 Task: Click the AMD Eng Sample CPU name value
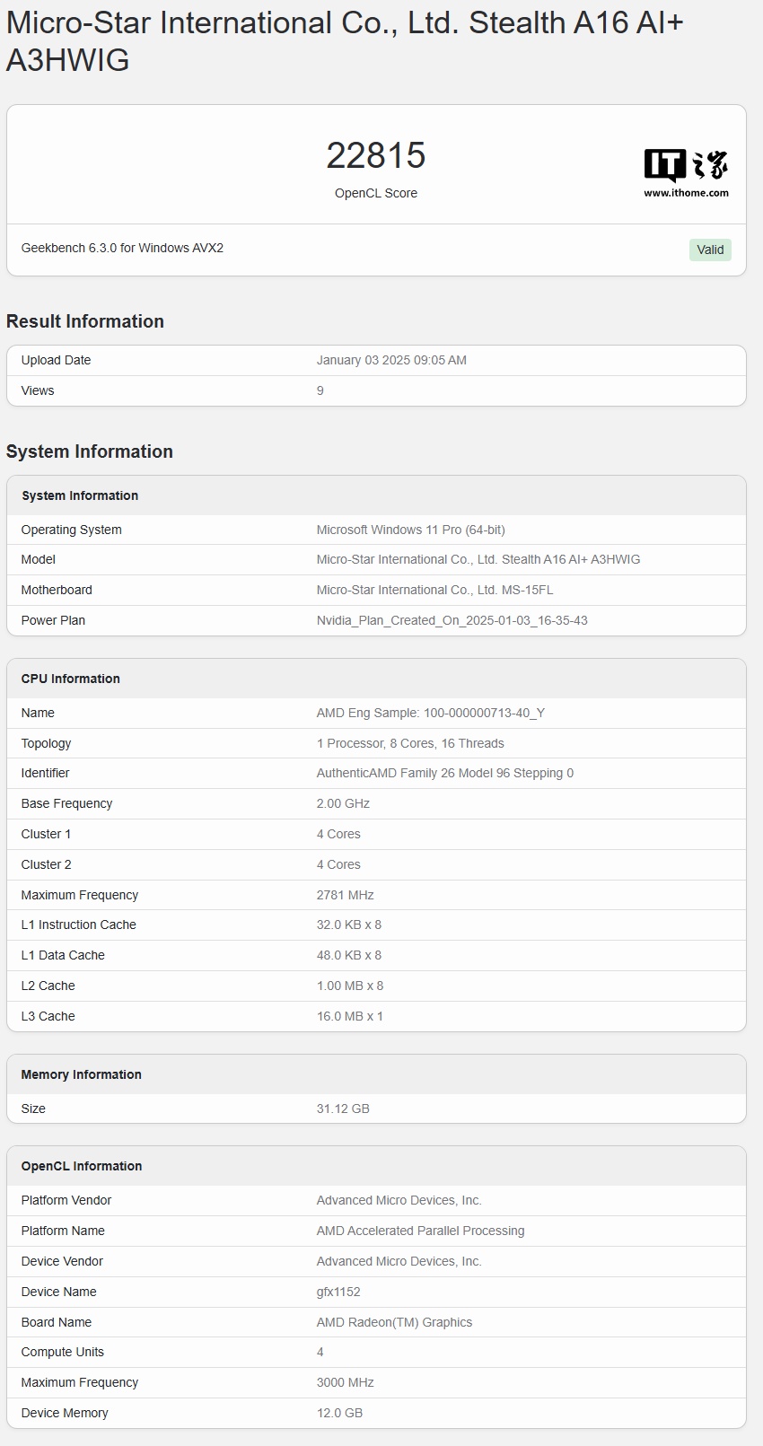[x=431, y=713]
